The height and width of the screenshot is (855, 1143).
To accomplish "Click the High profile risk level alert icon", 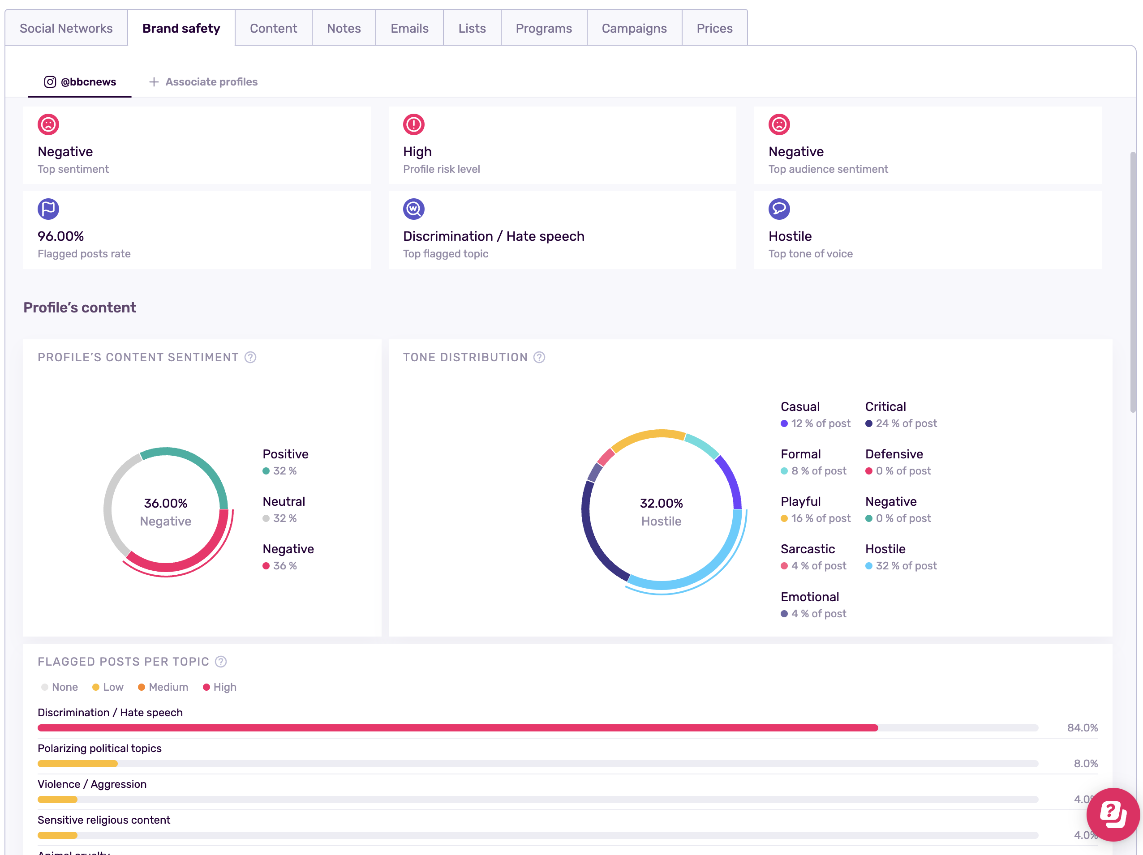I will [413, 124].
